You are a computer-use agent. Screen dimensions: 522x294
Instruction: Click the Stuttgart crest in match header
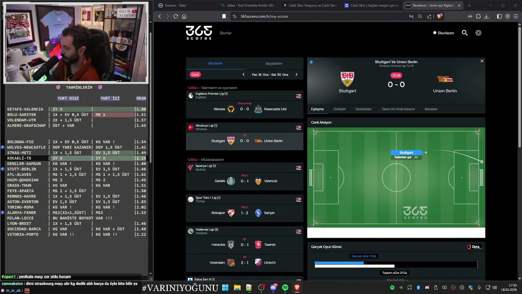(x=347, y=79)
